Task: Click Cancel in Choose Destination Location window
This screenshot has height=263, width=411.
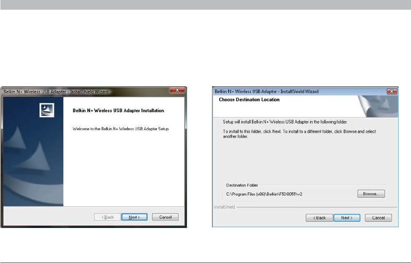Action: (378, 218)
